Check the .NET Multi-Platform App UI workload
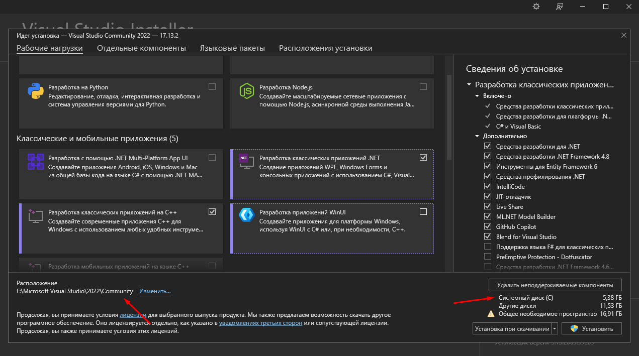This screenshot has width=639, height=356. coord(212,157)
